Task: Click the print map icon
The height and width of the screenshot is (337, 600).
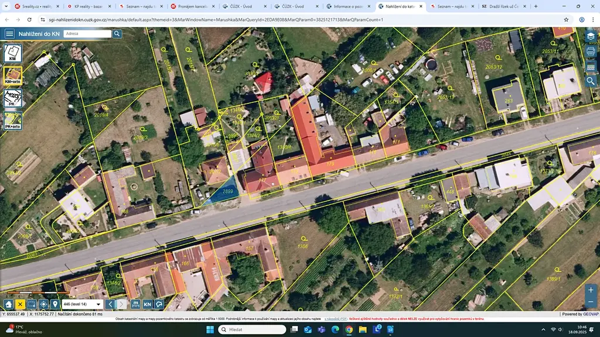Action: click(591, 51)
